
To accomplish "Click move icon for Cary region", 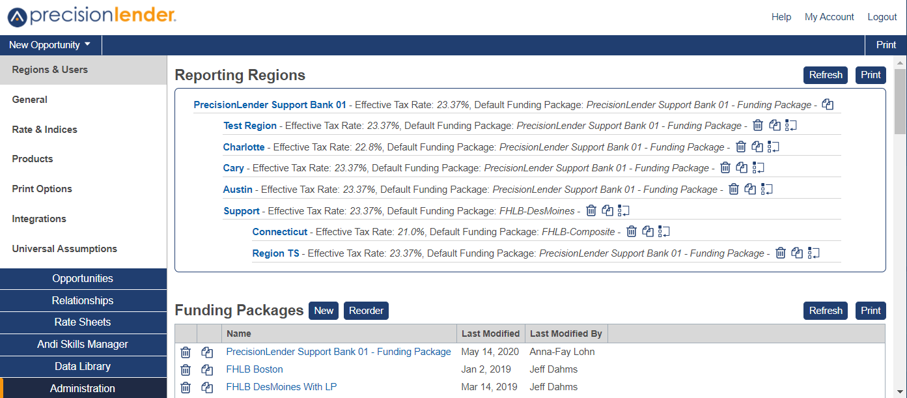I will click(x=759, y=167).
